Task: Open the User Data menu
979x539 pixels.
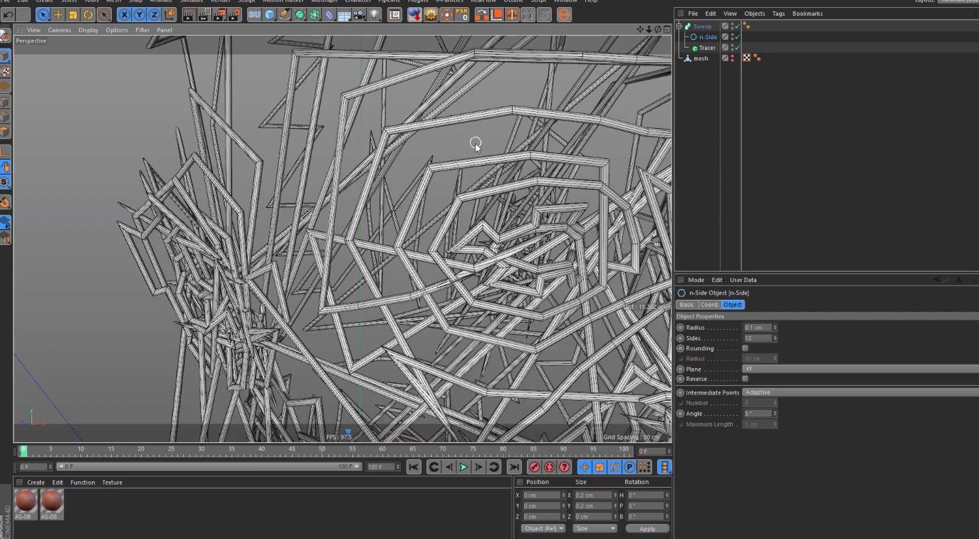Action: 743,280
